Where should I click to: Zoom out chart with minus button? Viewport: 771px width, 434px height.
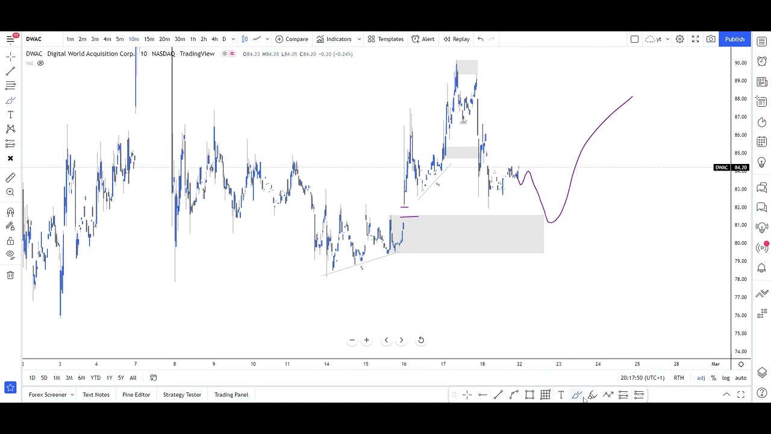point(352,340)
